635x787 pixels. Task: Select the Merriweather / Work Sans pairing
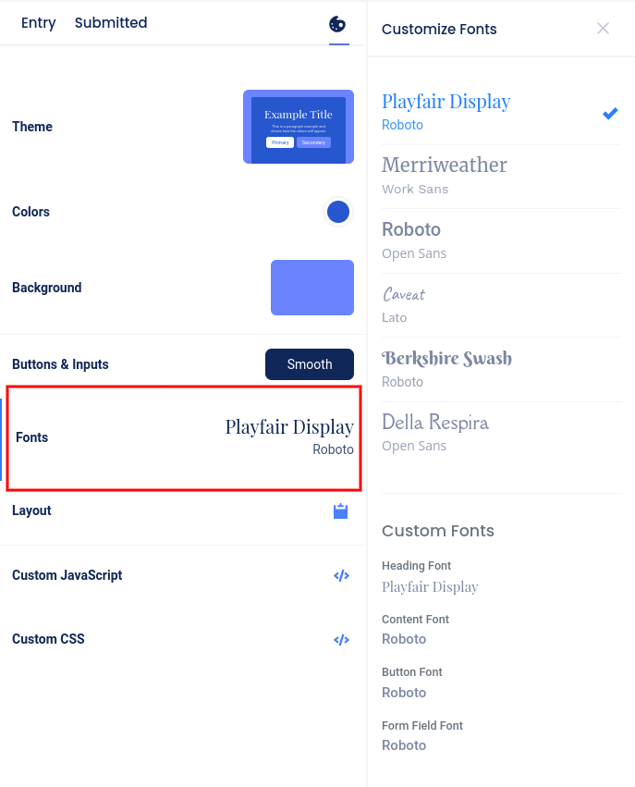pyautogui.click(x=502, y=176)
